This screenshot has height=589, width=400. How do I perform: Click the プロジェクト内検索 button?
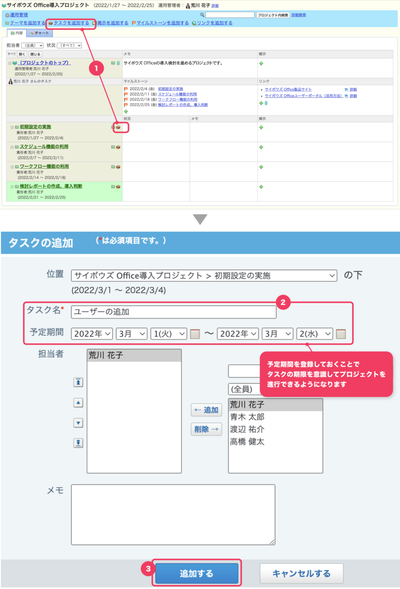click(x=273, y=15)
